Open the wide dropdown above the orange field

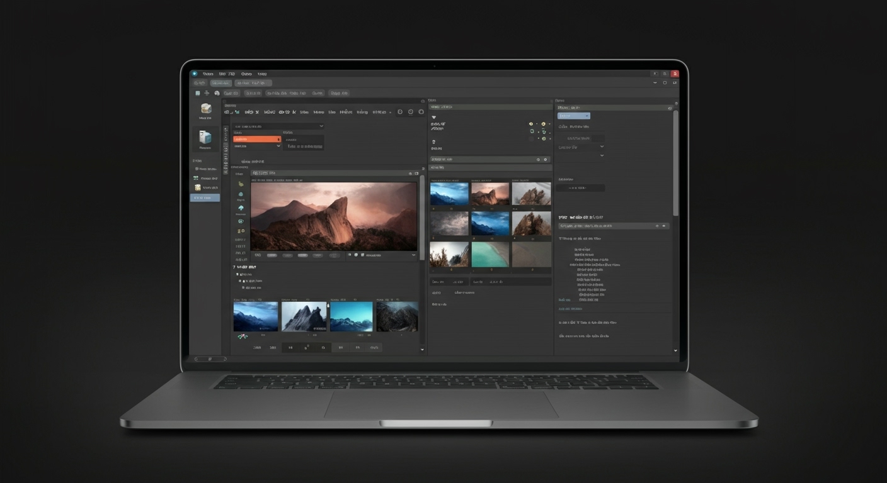[278, 126]
